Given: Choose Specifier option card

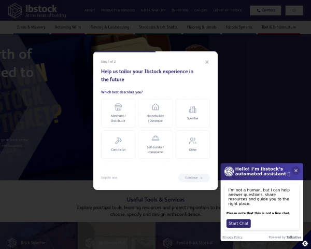Looking at the screenshot, I should [x=193, y=113].
